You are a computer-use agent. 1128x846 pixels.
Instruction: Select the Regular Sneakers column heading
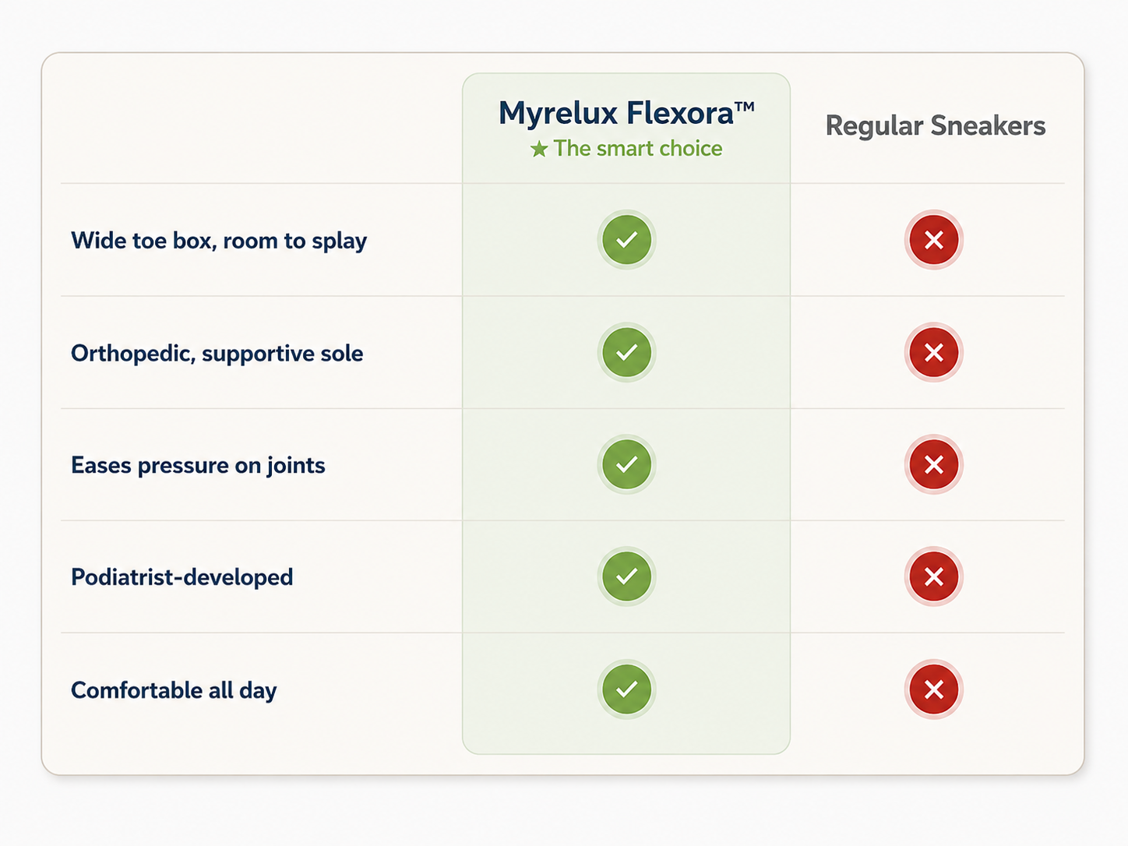pos(936,125)
